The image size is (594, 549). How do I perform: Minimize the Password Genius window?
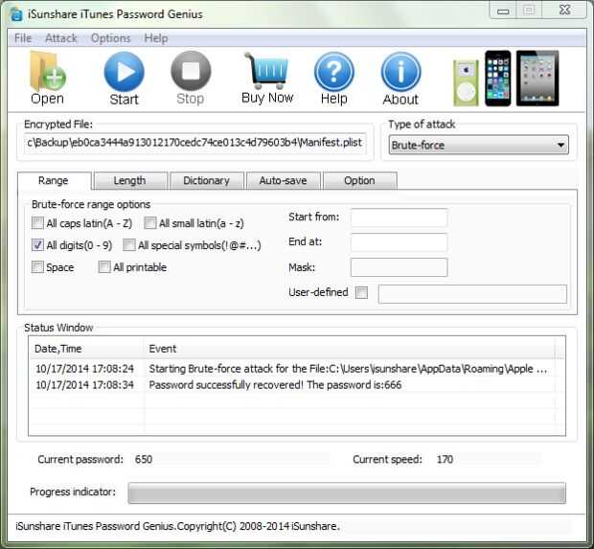(503, 11)
